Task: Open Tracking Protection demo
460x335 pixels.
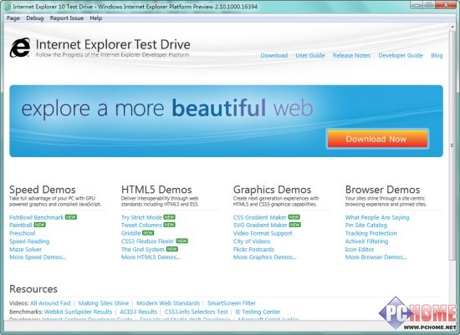Action: [371, 233]
